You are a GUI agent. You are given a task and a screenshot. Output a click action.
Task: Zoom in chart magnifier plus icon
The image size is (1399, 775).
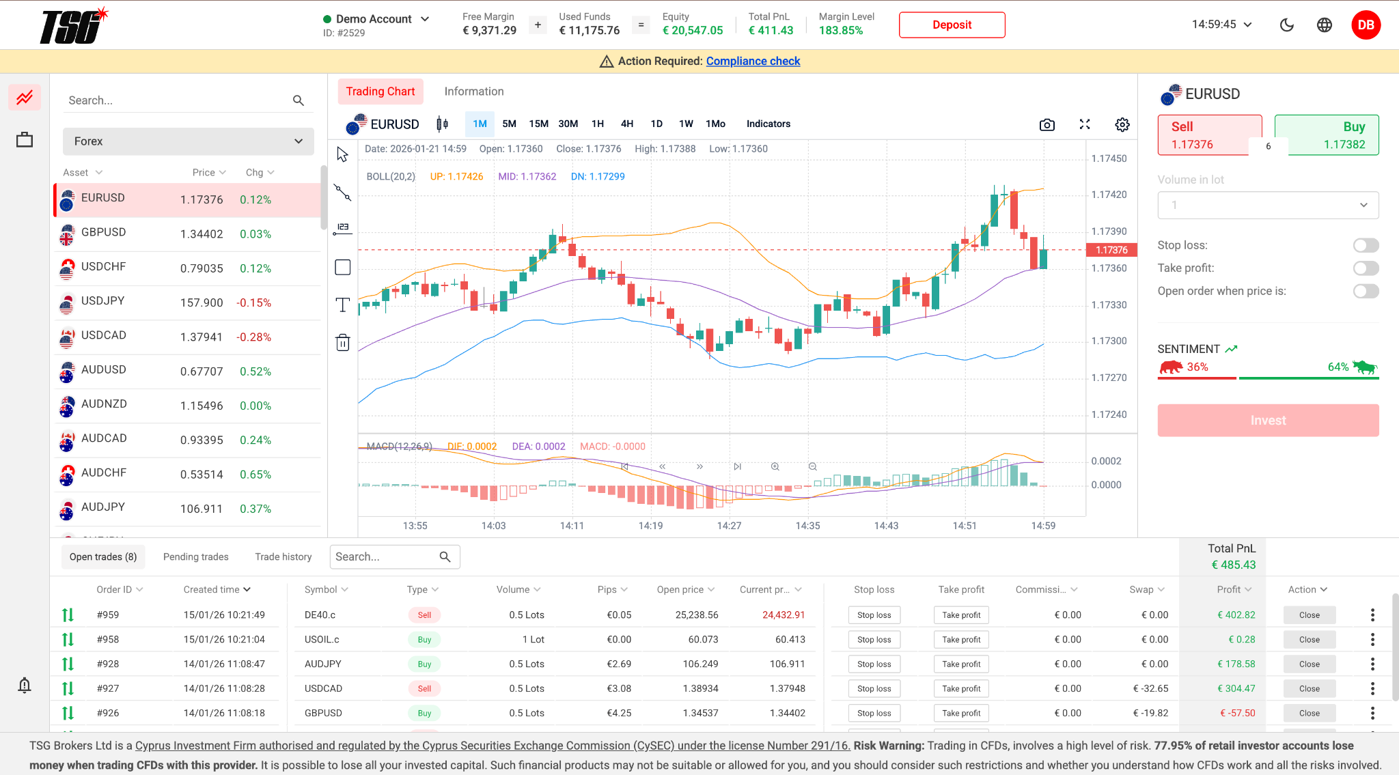(775, 467)
